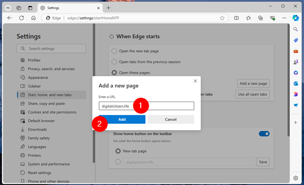Refresh the current page

click(22, 18)
